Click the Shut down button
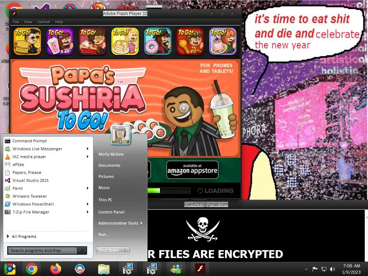The height and width of the screenshot is (276, 368). point(109,250)
